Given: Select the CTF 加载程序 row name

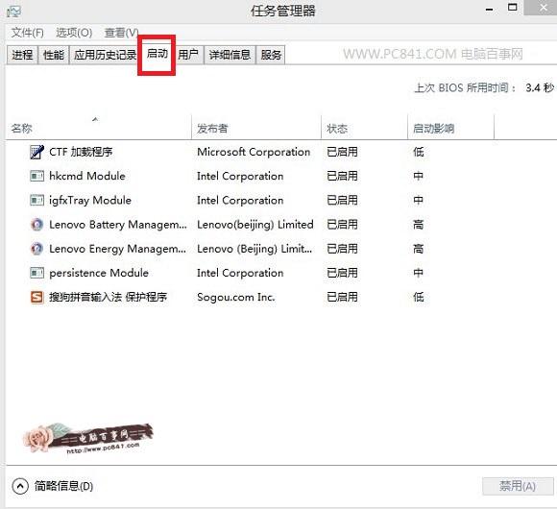Looking at the screenshot, I should tap(81, 152).
